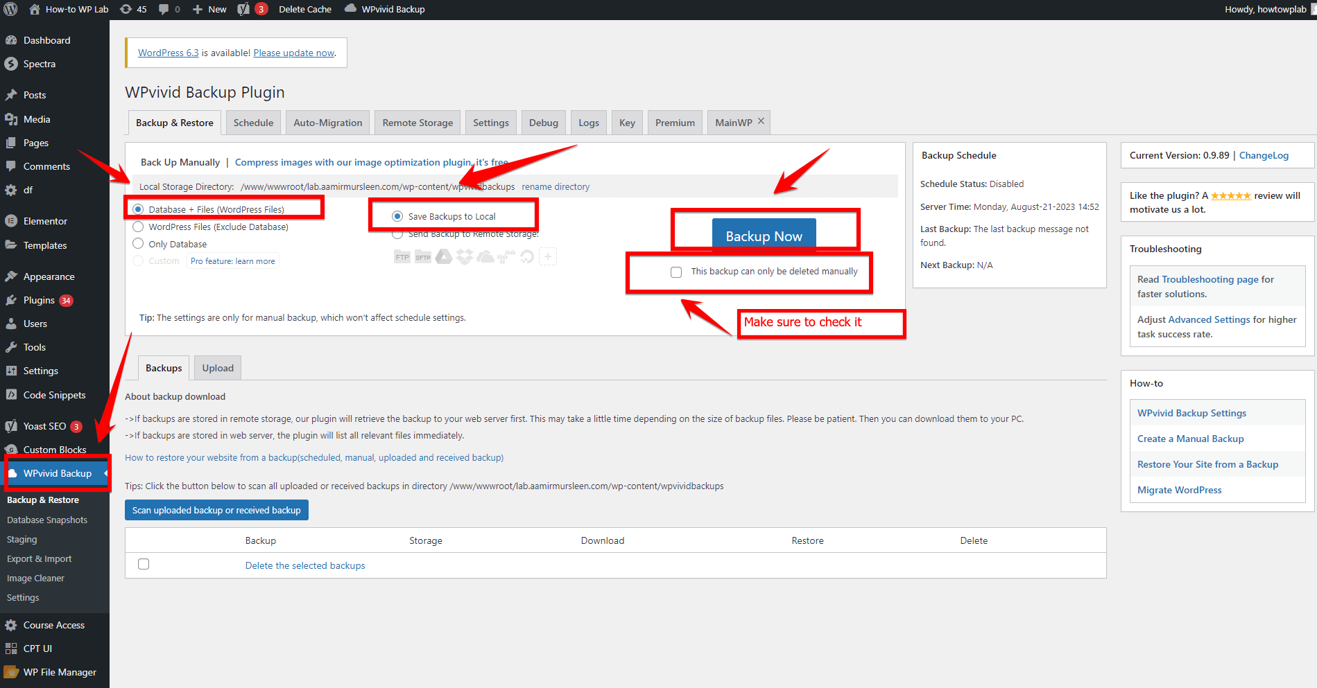Viewport: 1317px width, 688px height.
Task: Select WordPress Files (Exclude Database) option
Action: 138,227
